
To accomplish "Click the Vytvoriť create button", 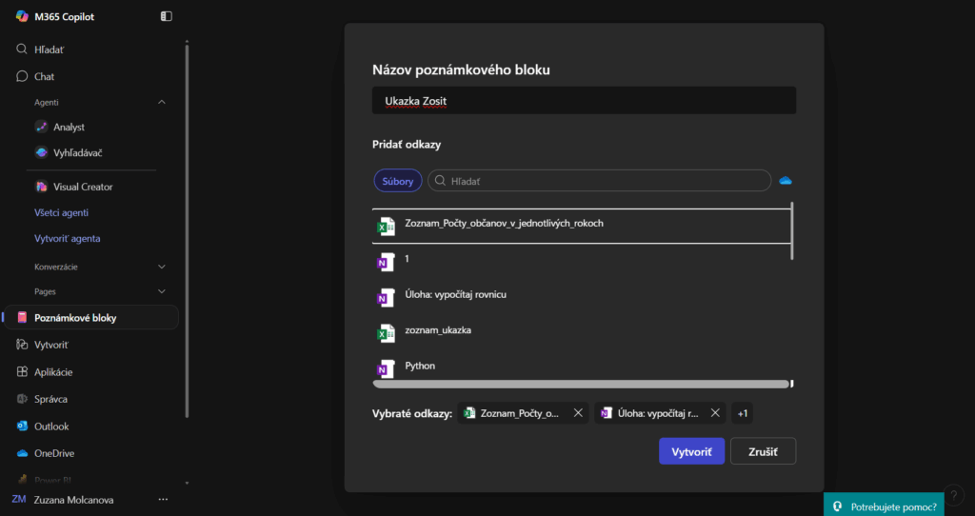I will point(691,451).
